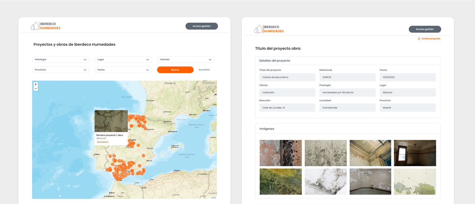Viewport: 475px width, 204px height.
Task: Open the window room photo thumbnail
Action: [x=415, y=153]
